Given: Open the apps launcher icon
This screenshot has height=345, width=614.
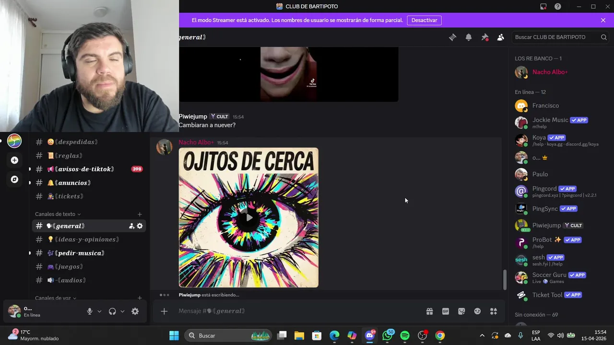Looking at the screenshot, I should [x=494, y=311].
